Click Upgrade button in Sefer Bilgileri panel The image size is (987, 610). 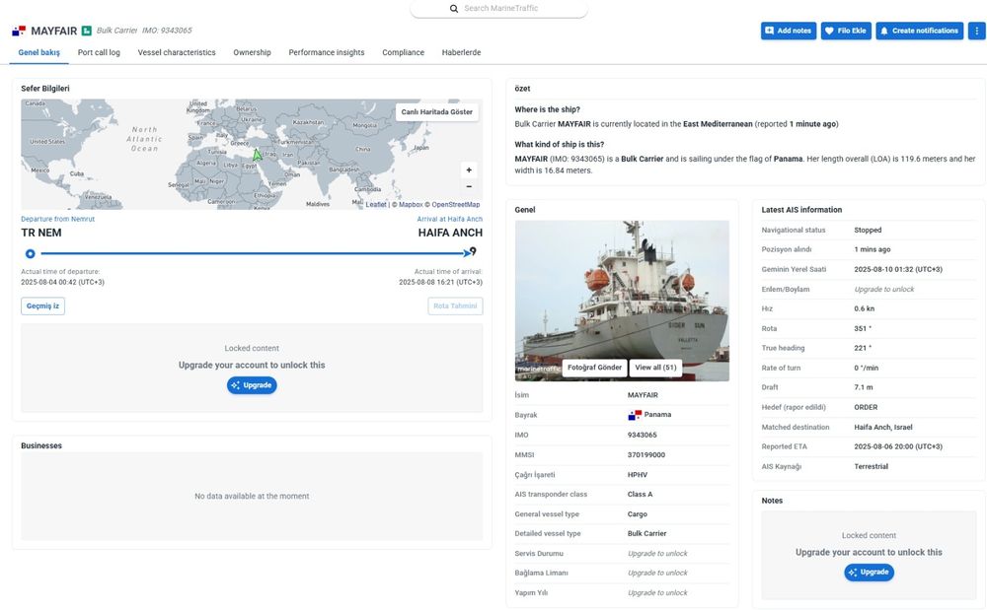252,385
